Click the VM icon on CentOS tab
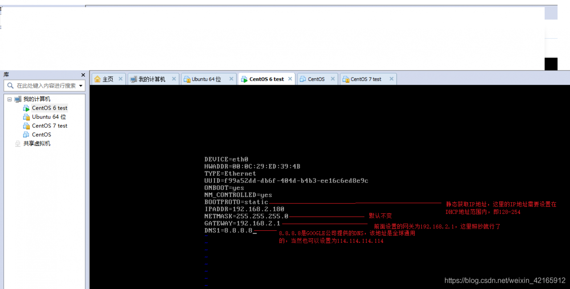The width and height of the screenshot is (570, 289). pyautogui.click(x=303, y=79)
